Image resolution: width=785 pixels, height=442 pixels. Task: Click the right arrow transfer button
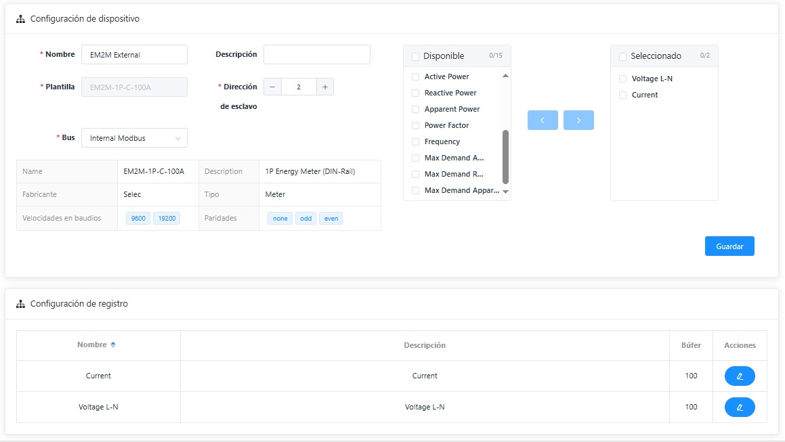point(578,120)
